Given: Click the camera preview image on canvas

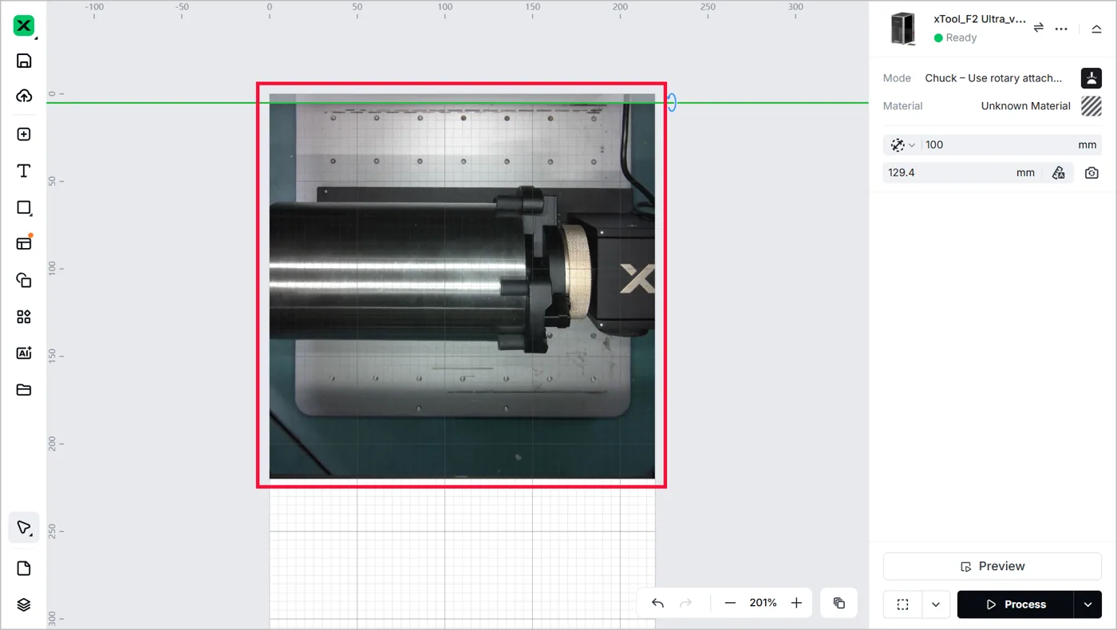Looking at the screenshot, I should pos(462,286).
